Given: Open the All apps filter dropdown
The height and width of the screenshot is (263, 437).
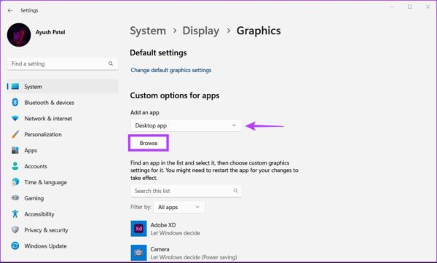Looking at the screenshot, I should pyautogui.click(x=179, y=207).
